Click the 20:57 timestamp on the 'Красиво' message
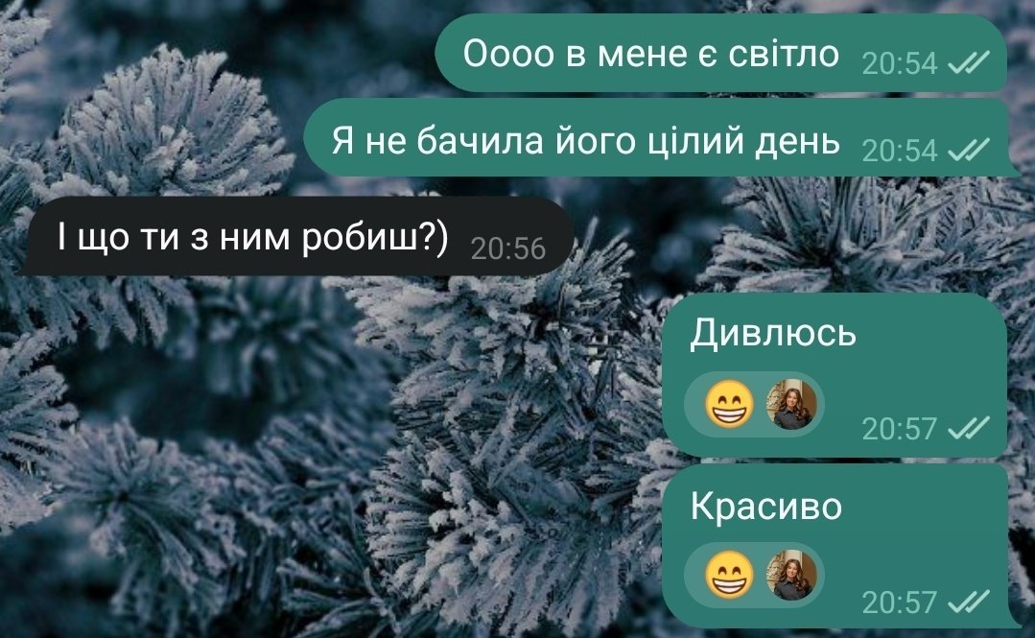This screenshot has width=1035, height=638. click(x=900, y=603)
